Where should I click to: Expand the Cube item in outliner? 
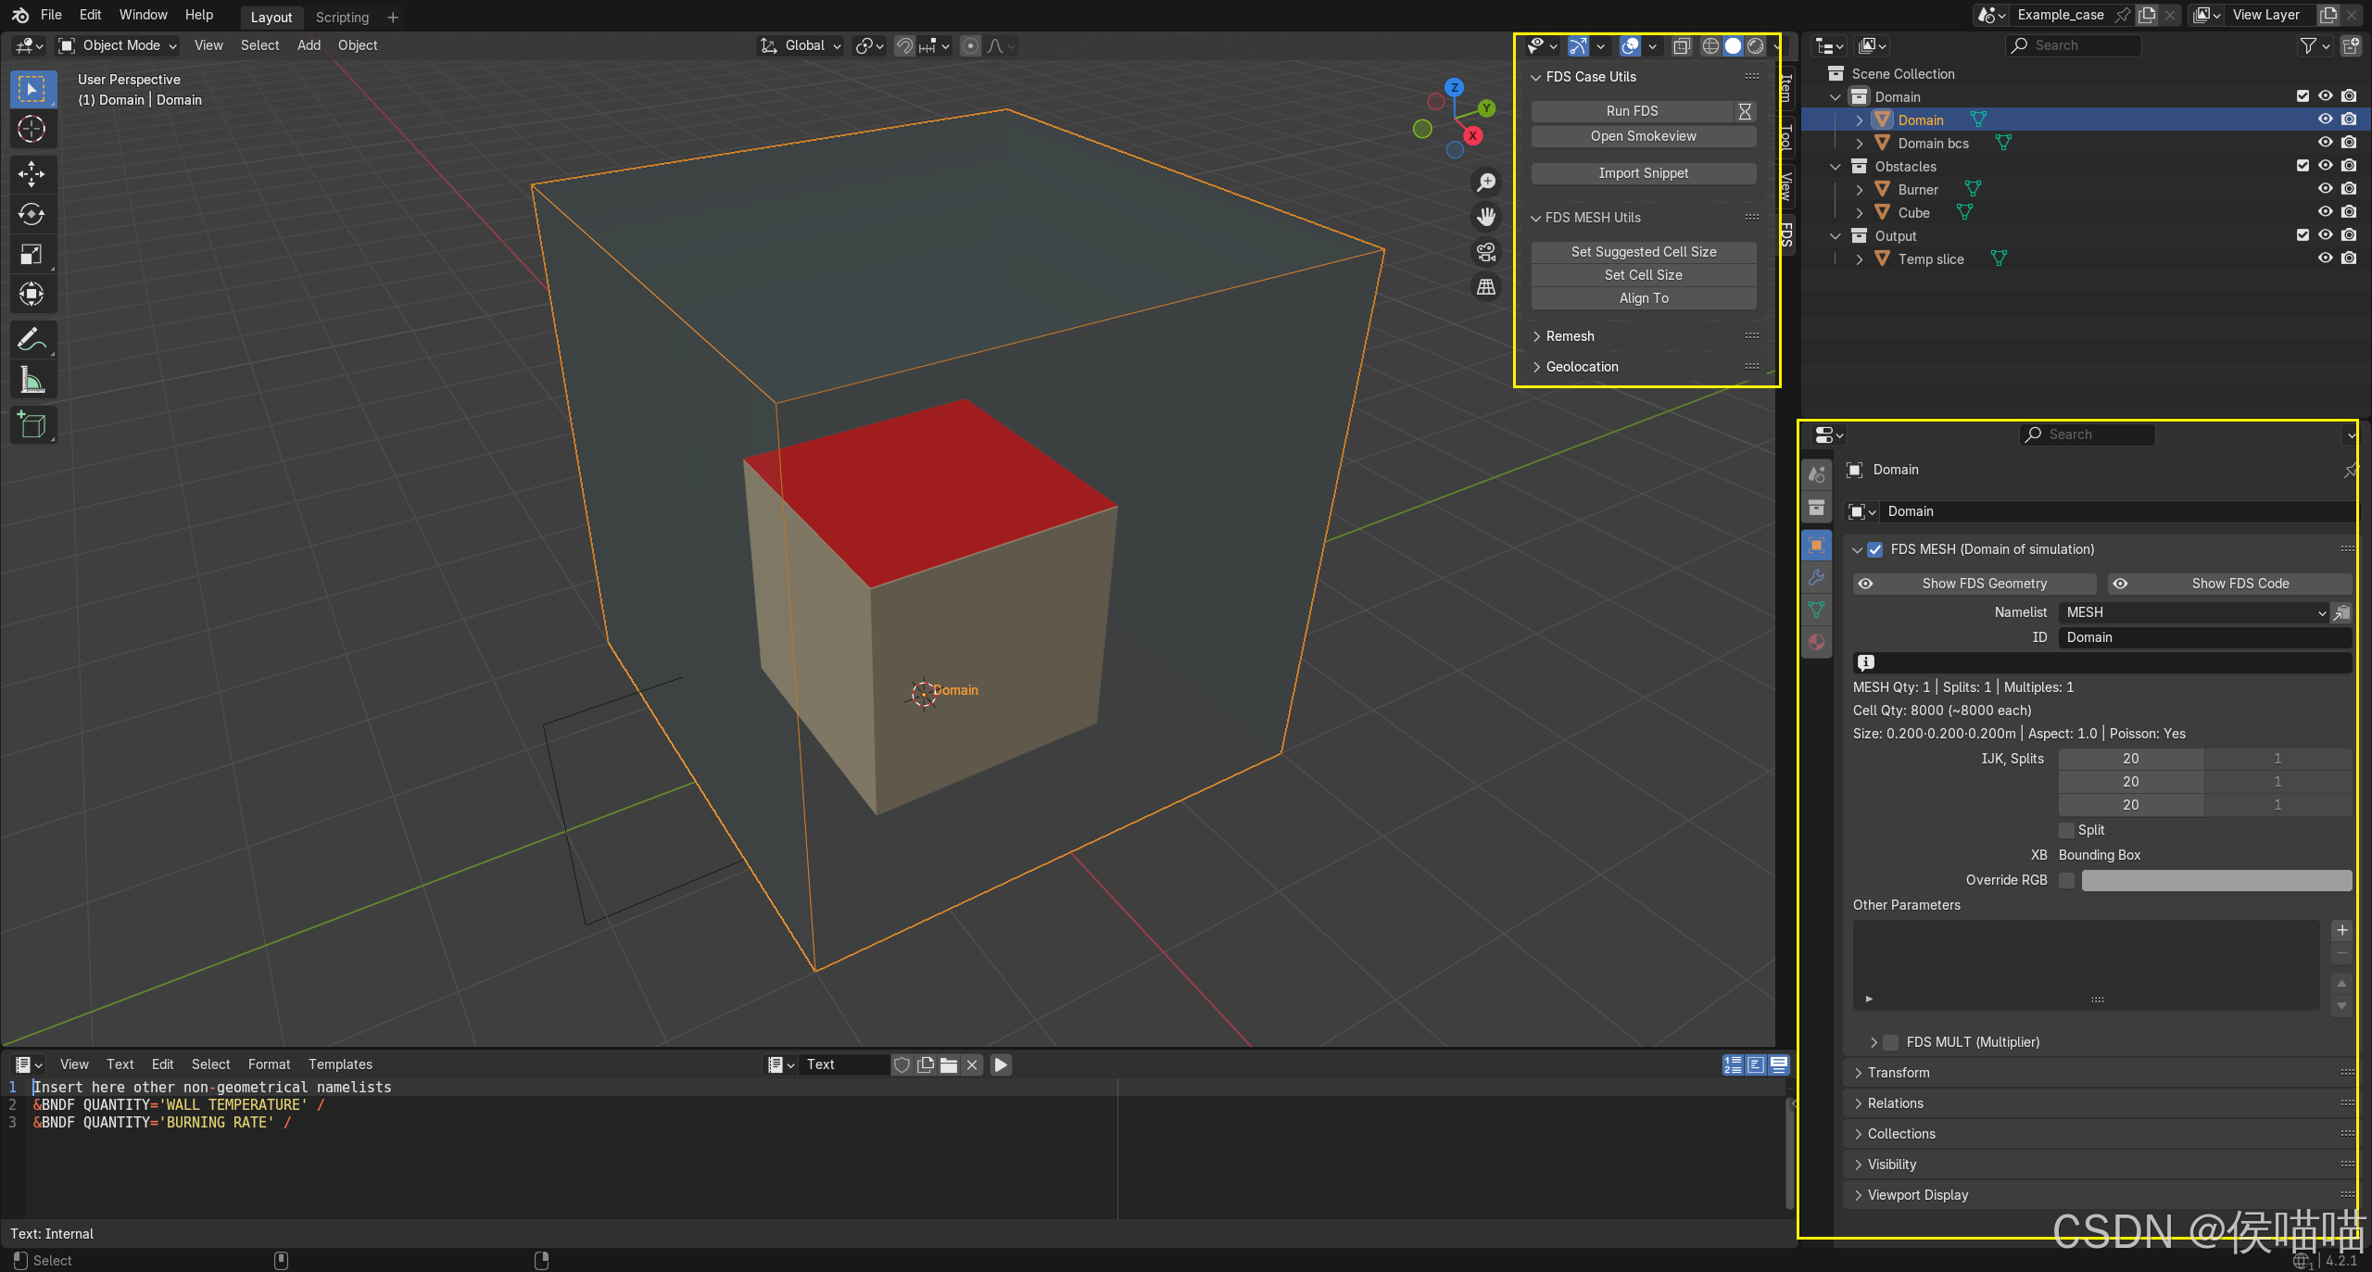(x=1859, y=213)
